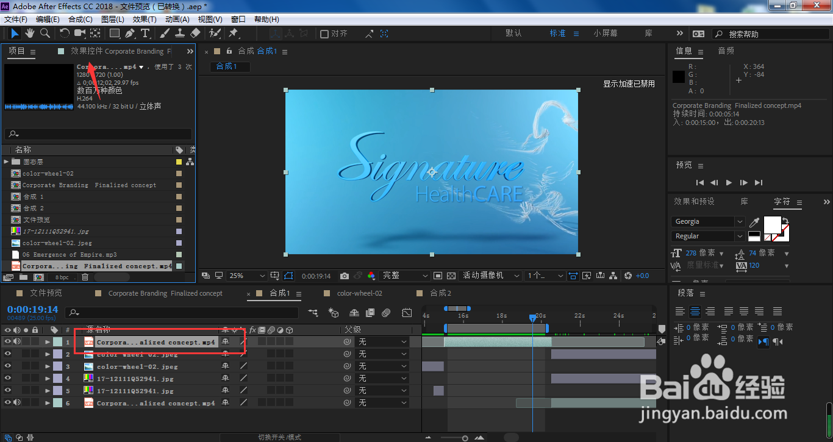Click play button in Preview panel
Viewport: 833px width, 442px height.
click(729, 182)
